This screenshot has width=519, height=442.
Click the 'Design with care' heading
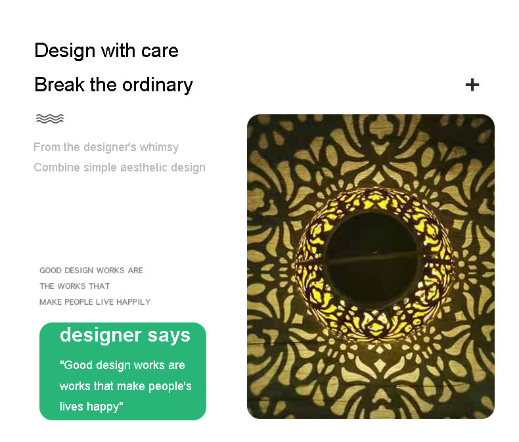[x=106, y=51]
